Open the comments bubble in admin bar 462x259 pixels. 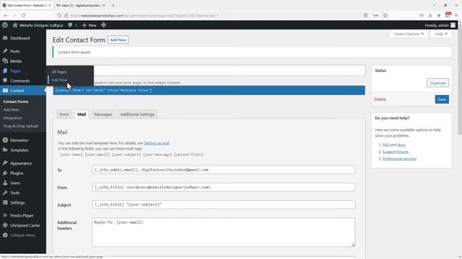(x=70, y=25)
